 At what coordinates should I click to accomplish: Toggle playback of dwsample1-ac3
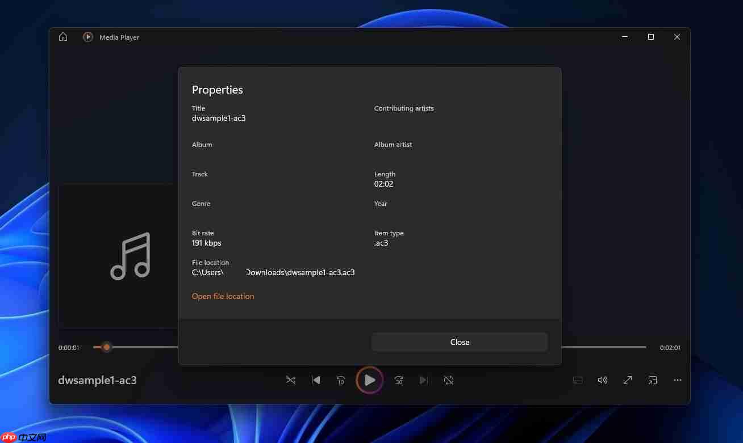[369, 380]
